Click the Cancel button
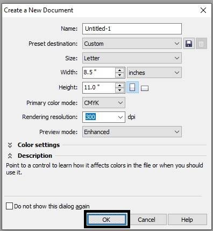The height and width of the screenshot is (231, 213). pos(146,220)
